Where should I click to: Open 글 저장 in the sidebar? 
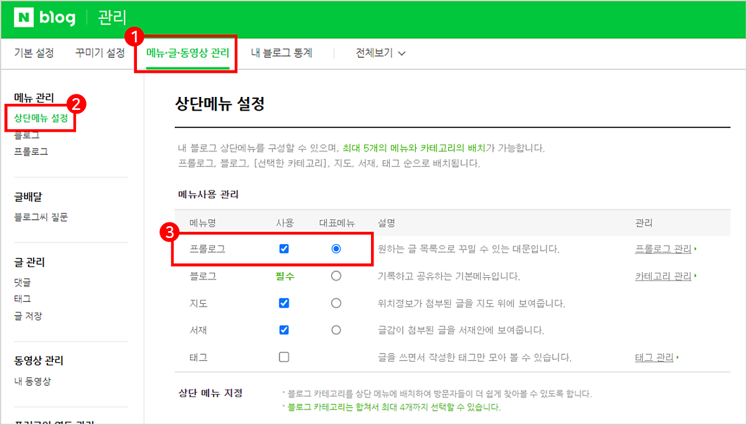(x=28, y=316)
